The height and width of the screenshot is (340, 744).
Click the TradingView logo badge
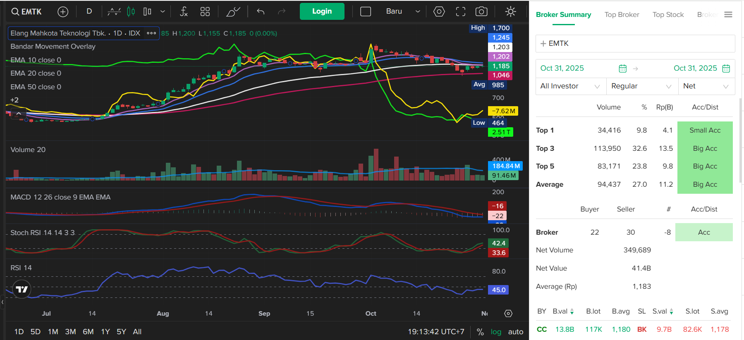(22, 289)
